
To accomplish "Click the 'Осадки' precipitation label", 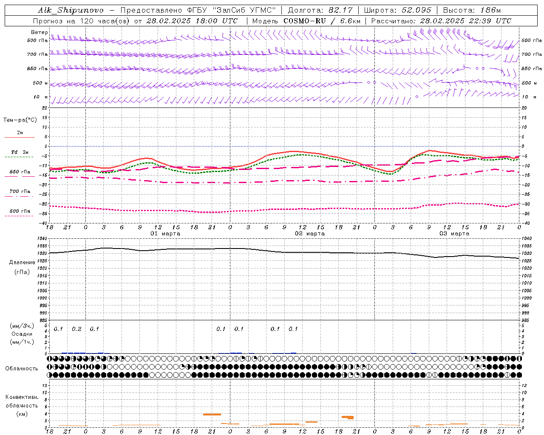I will 22,334.
